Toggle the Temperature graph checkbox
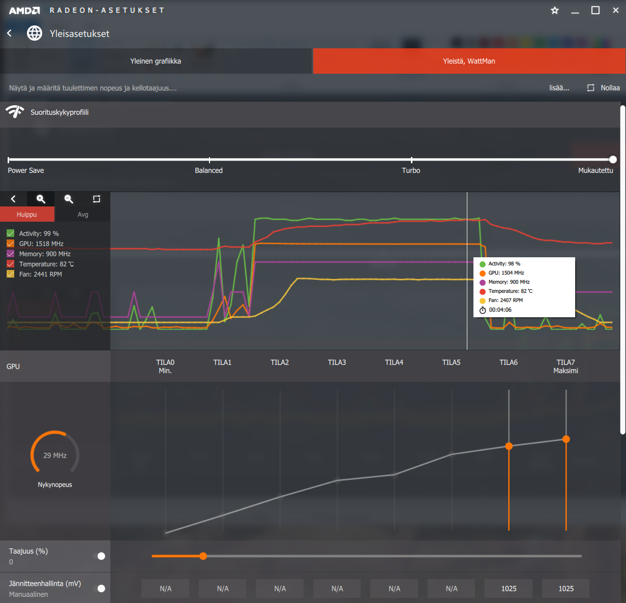626x603 pixels. [x=10, y=264]
